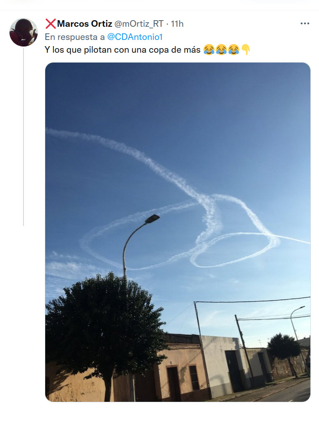This screenshot has width=319, height=422.
Task: Open Marcos Ortiz's round profile avatar
Action: 23,33
